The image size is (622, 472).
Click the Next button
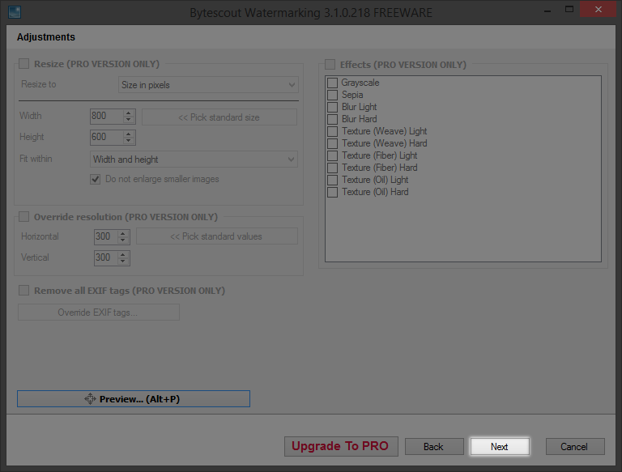coord(500,447)
